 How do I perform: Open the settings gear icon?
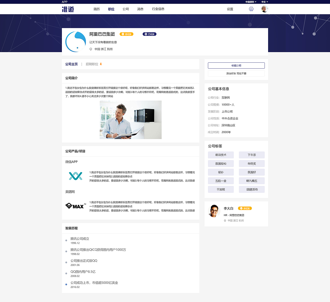point(251,9)
